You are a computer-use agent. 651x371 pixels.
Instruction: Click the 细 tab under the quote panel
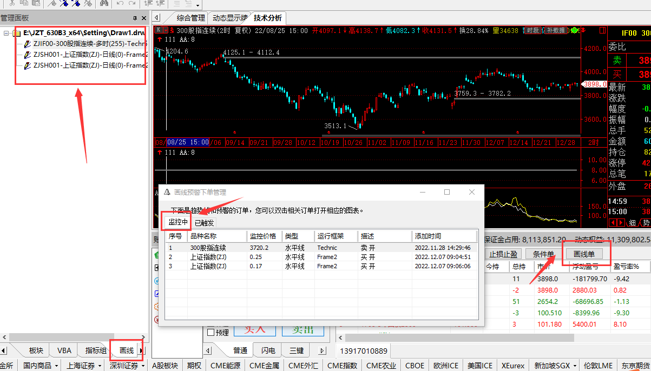(x=632, y=223)
